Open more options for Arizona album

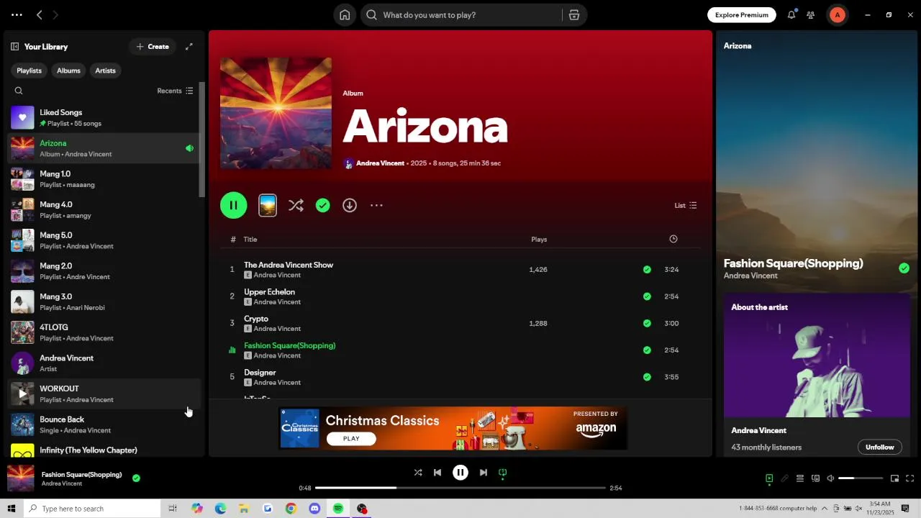pos(376,206)
